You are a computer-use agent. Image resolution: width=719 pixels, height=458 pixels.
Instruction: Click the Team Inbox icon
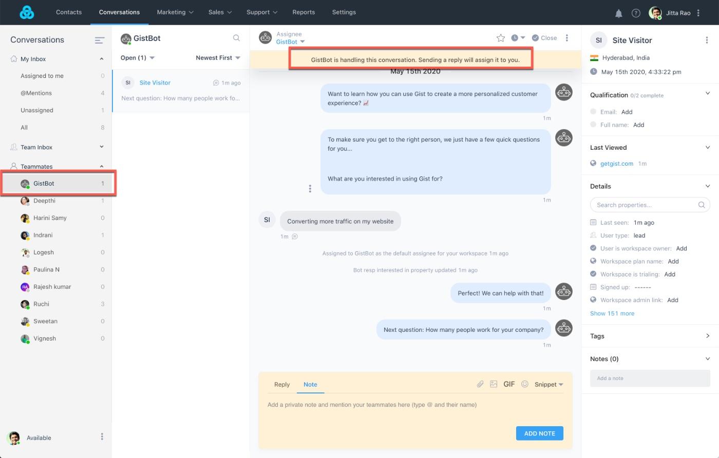point(14,147)
